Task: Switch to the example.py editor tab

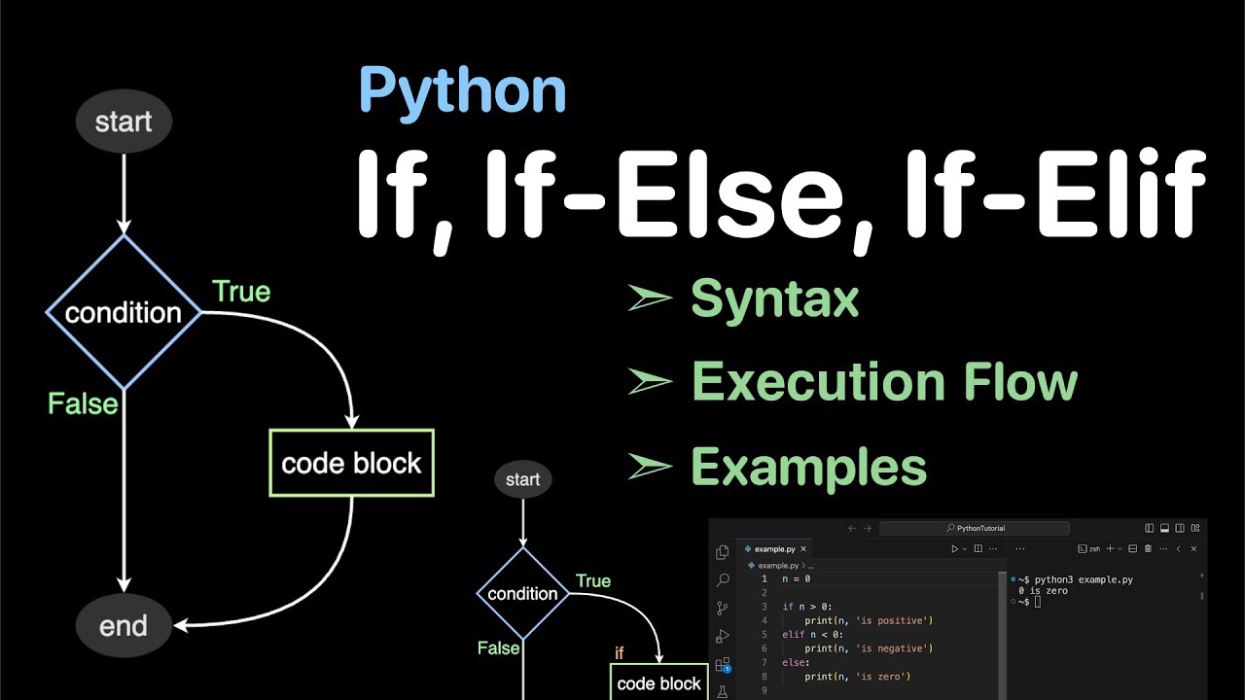Action: tap(774, 549)
